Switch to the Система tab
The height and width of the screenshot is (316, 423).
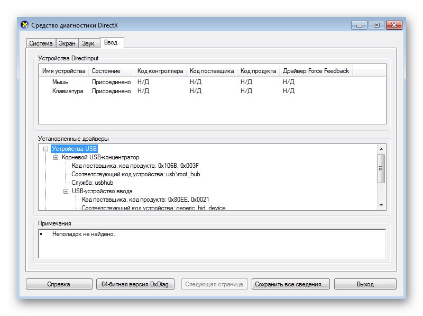coord(41,43)
